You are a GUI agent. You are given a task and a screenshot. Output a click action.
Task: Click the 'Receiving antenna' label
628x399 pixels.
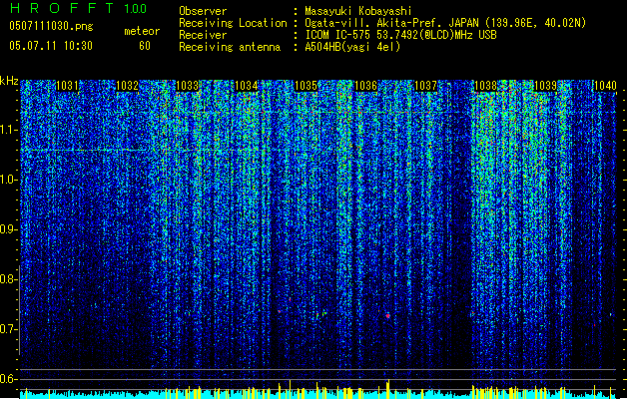click(230, 47)
